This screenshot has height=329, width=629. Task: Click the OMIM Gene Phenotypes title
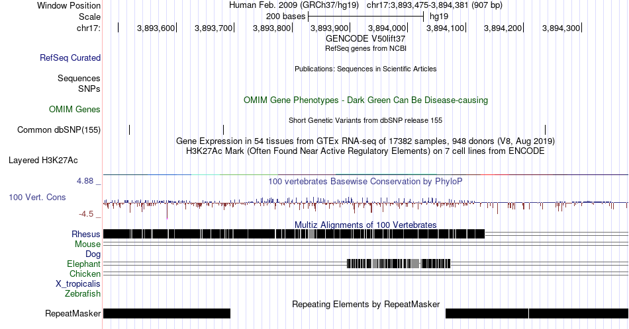pyautogui.click(x=365, y=100)
